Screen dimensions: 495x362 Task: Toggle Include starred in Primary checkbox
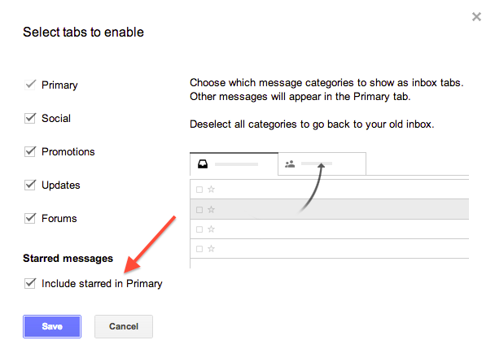30,283
